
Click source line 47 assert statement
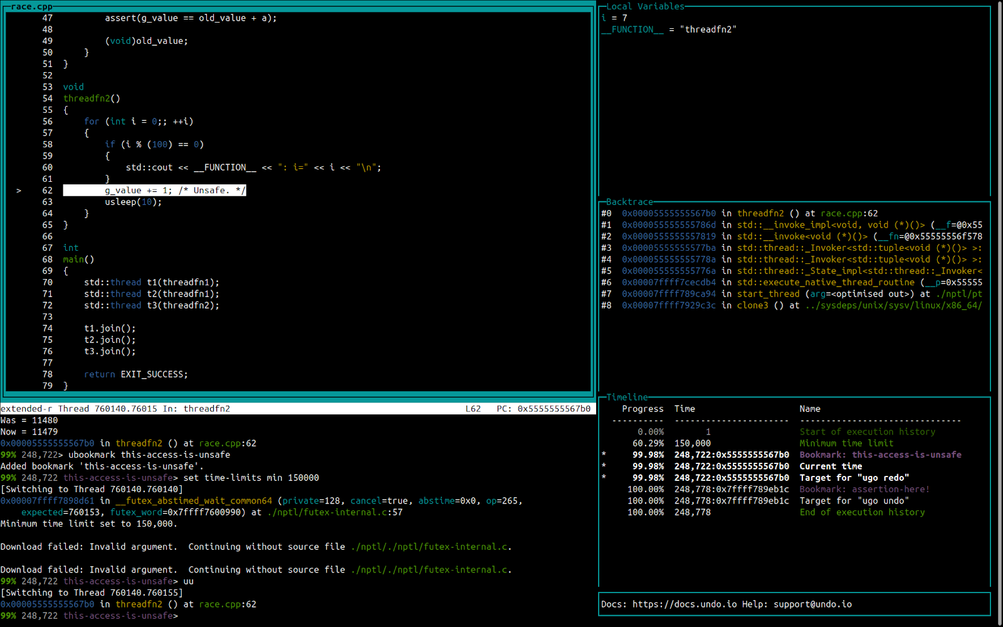[x=191, y=18]
